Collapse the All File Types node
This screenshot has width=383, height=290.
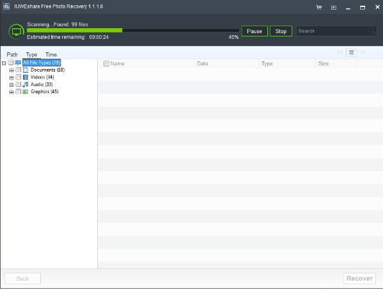click(x=4, y=63)
